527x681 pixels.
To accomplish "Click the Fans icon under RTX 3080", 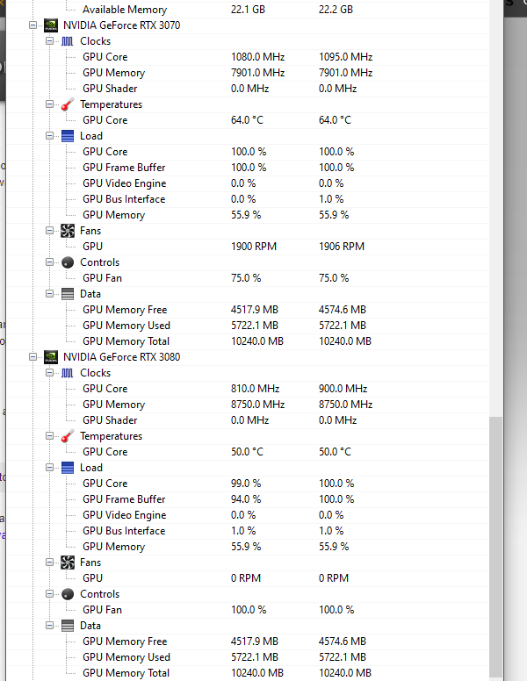I will click(68, 563).
